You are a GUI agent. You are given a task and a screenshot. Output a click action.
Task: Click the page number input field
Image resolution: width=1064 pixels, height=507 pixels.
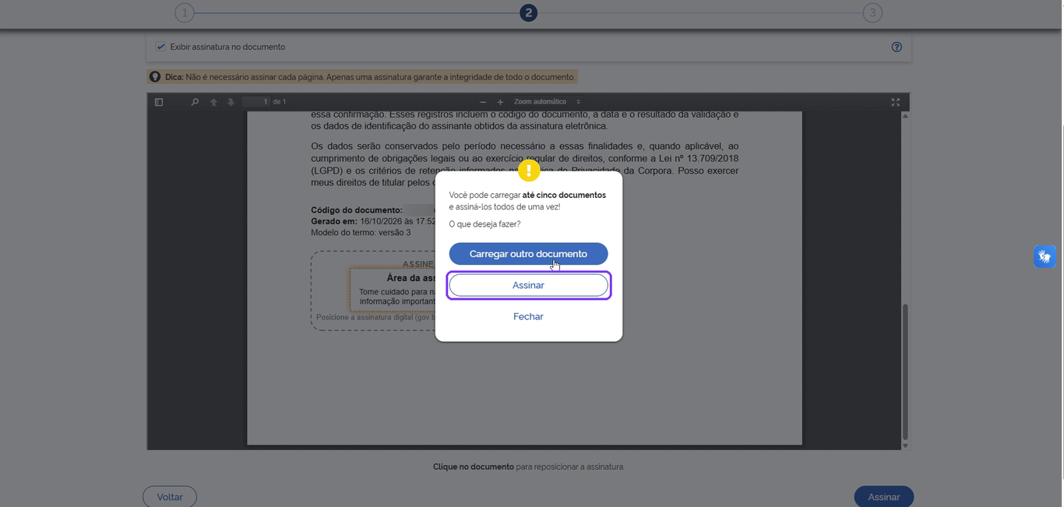(x=256, y=102)
